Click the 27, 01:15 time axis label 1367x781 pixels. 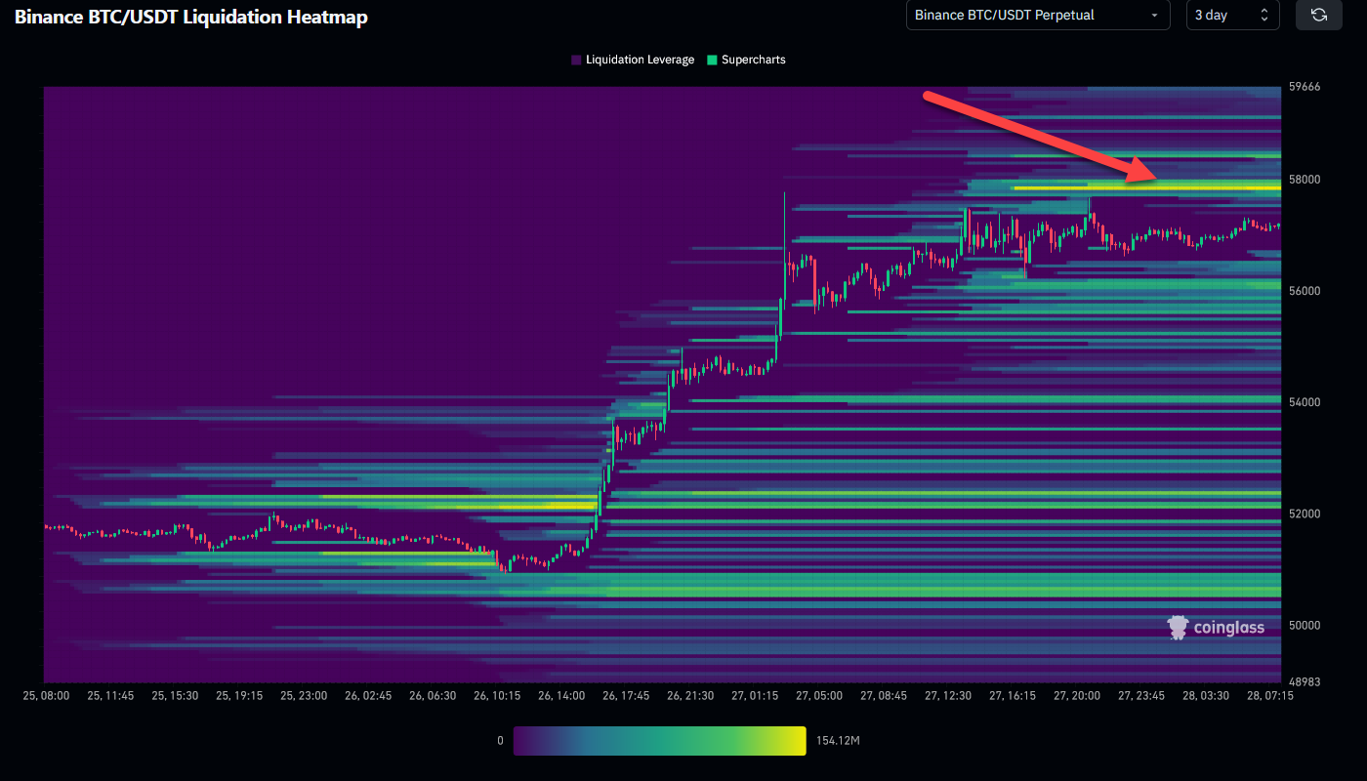tap(755, 696)
